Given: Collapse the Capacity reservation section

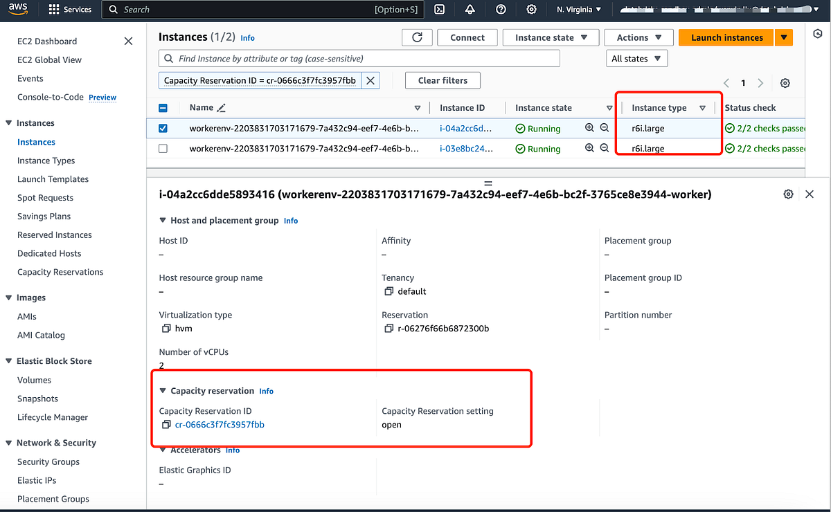Looking at the screenshot, I should tap(162, 390).
